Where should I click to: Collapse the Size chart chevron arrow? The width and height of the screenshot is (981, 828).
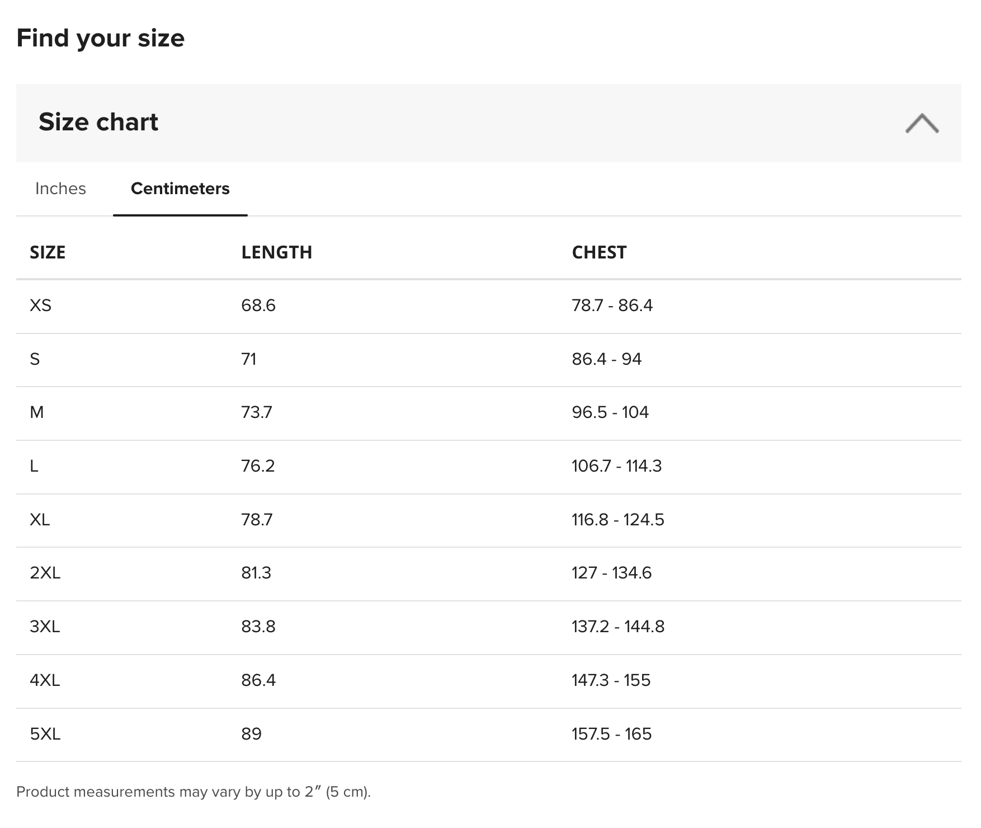(x=922, y=123)
